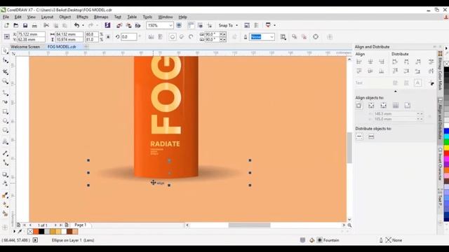
Task: Select the Smart Fill tool
Action: point(5,213)
